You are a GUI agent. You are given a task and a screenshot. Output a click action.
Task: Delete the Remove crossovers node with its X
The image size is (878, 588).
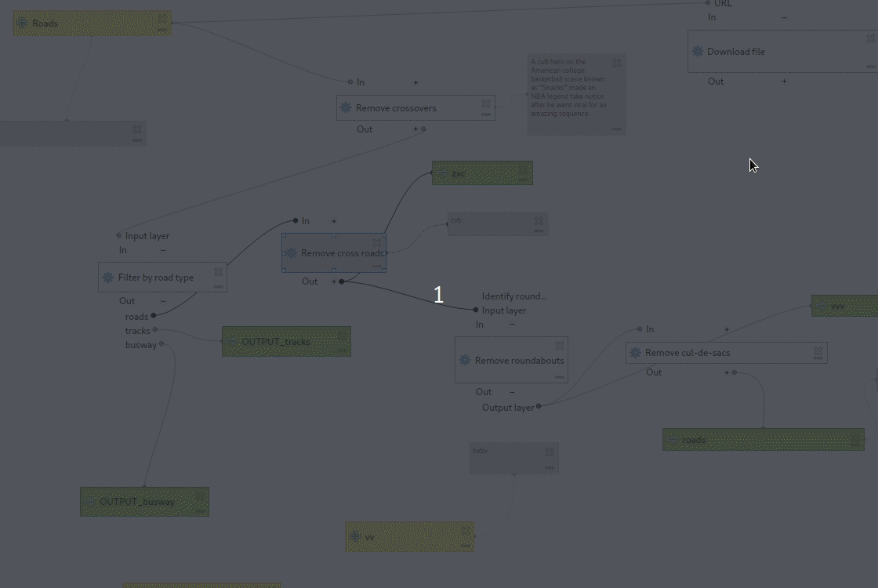click(486, 103)
